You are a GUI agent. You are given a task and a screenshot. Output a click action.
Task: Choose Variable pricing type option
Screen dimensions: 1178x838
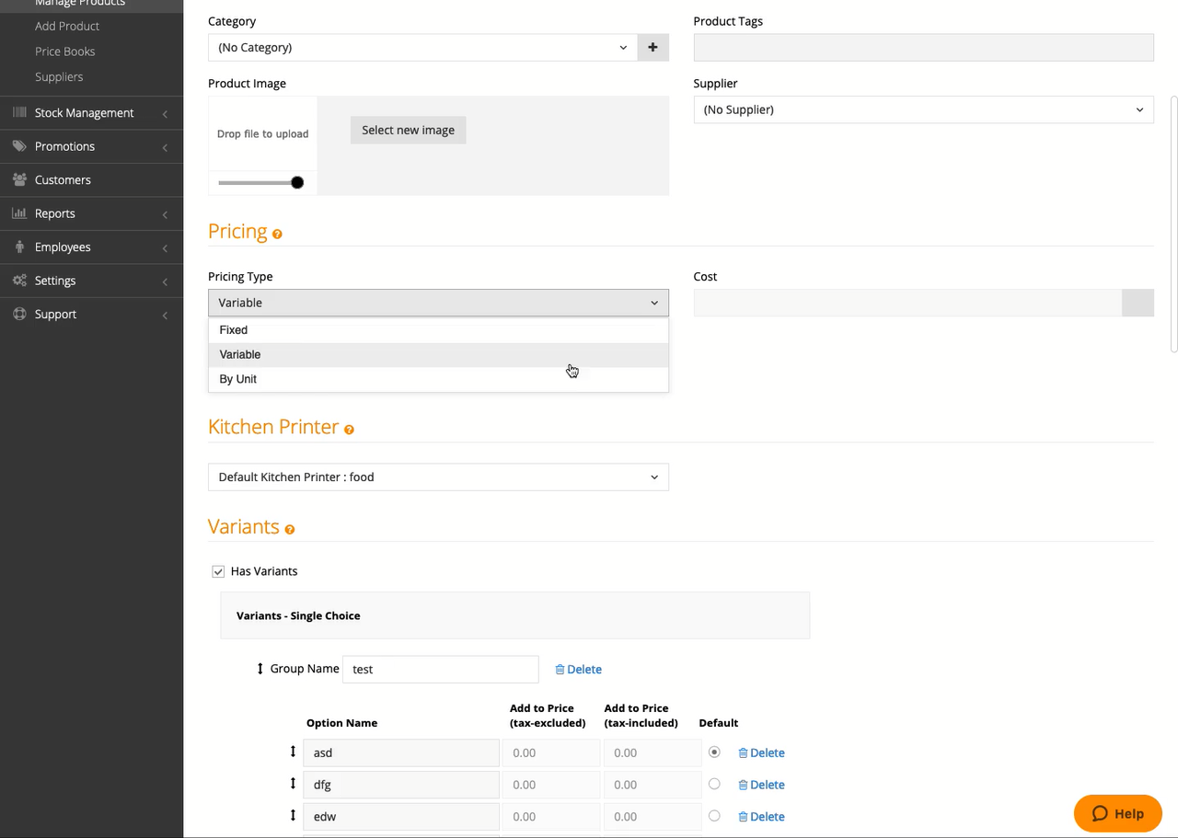438,354
